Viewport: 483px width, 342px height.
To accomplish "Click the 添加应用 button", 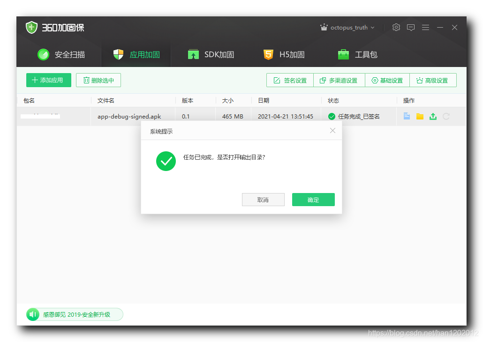I will pyautogui.click(x=49, y=80).
